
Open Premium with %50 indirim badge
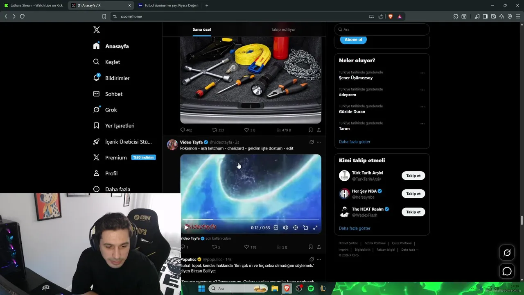click(124, 157)
